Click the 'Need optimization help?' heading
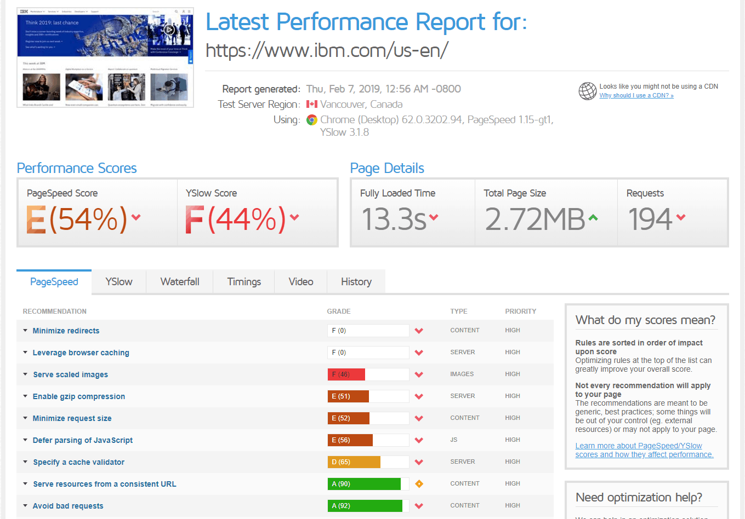The image size is (745, 519). pos(639,498)
